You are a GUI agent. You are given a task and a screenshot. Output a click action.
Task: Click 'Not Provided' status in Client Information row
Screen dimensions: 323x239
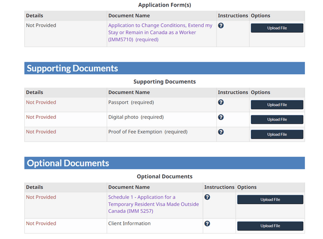(41, 223)
